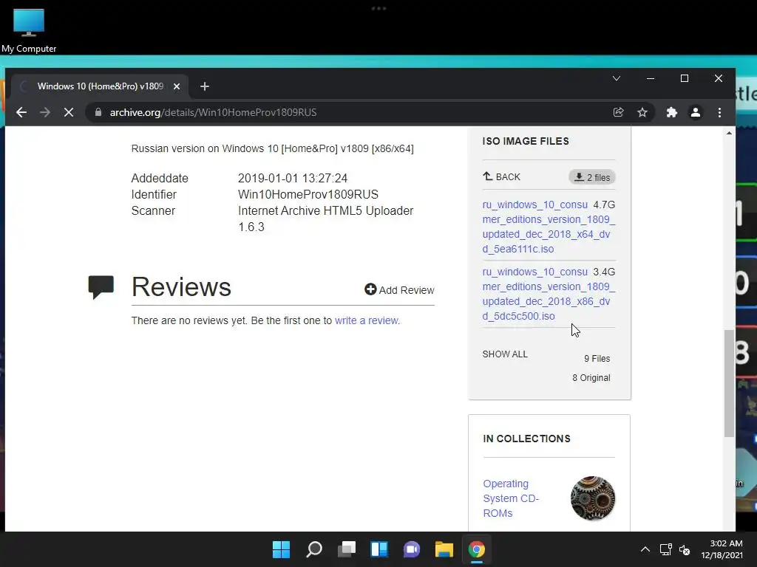This screenshot has height=567, width=757.
Task: Bookmark this page with the star
Action: click(x=642, y=112)
